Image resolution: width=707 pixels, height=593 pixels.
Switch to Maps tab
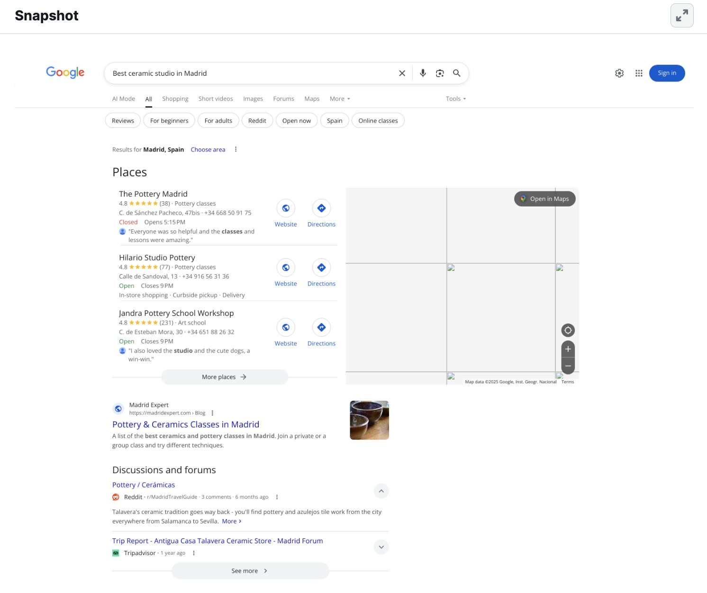[312, 99]
